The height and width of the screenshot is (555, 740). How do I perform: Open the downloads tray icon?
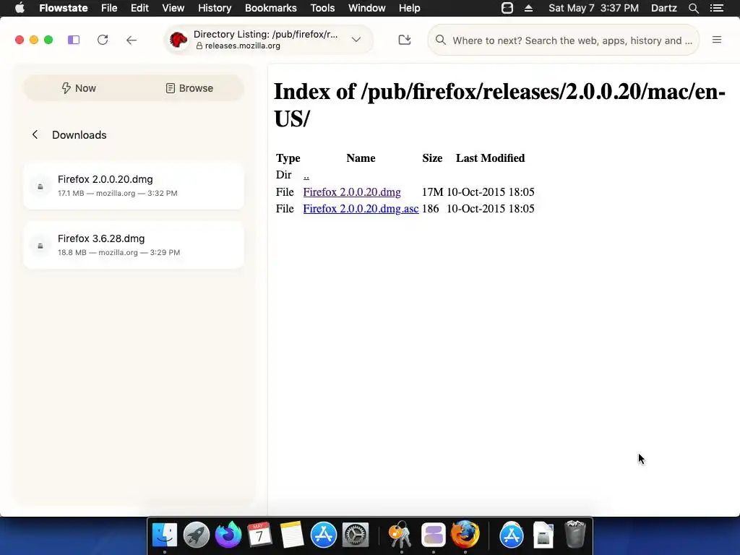405,40
